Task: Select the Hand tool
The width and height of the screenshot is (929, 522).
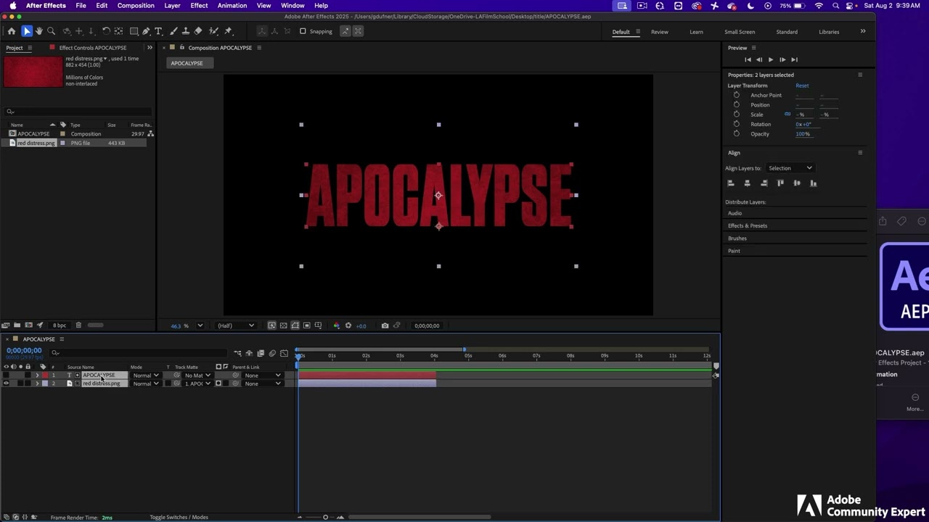Action: point(39,31)
